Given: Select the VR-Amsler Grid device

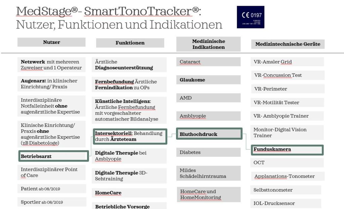Looking at the screenshot, I should tap(287, 62).
